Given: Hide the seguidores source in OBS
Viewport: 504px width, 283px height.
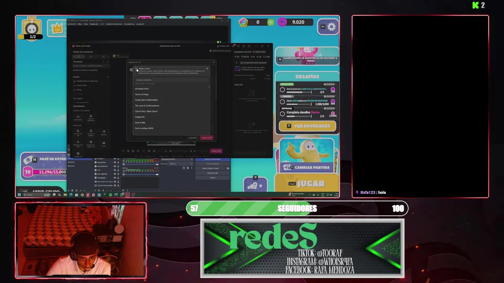Looking at the screenshot, I should click(115, 162).
